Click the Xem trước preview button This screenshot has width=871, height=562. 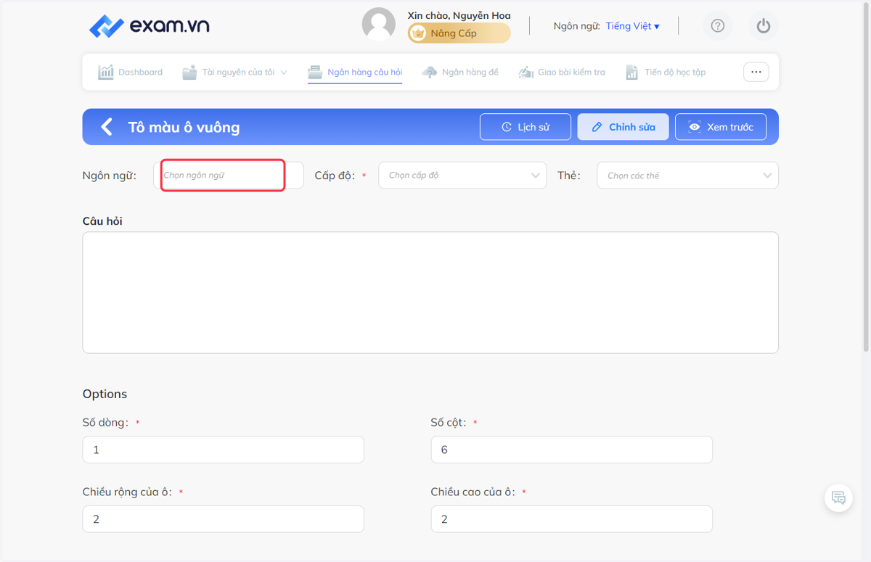tap(721, 127)
